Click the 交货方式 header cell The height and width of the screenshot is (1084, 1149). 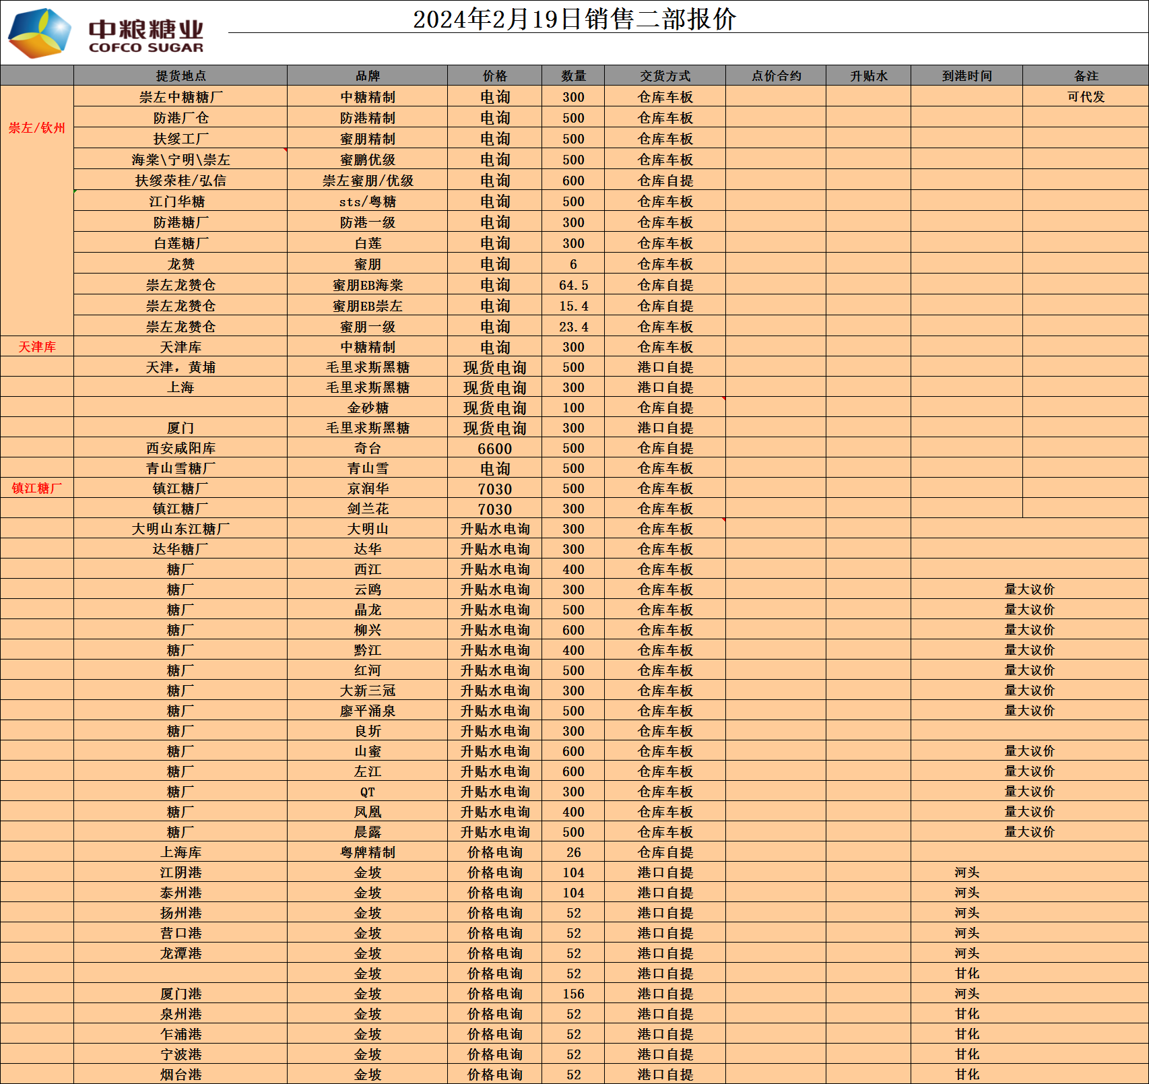665,76
